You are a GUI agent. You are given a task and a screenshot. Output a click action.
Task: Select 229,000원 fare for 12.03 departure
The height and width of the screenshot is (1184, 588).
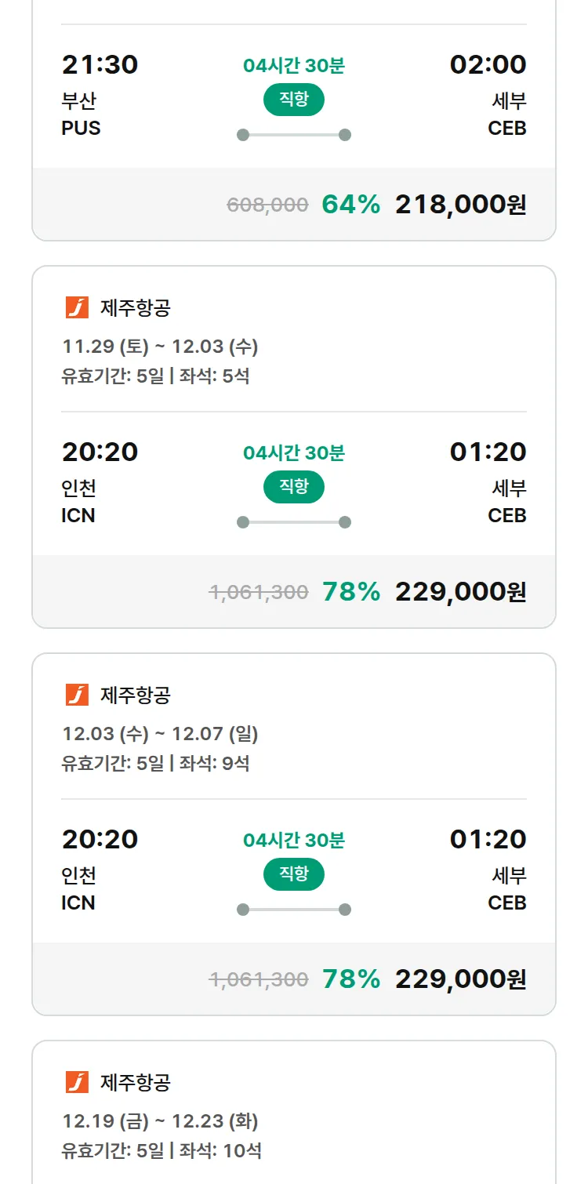(x=460, y=979)
